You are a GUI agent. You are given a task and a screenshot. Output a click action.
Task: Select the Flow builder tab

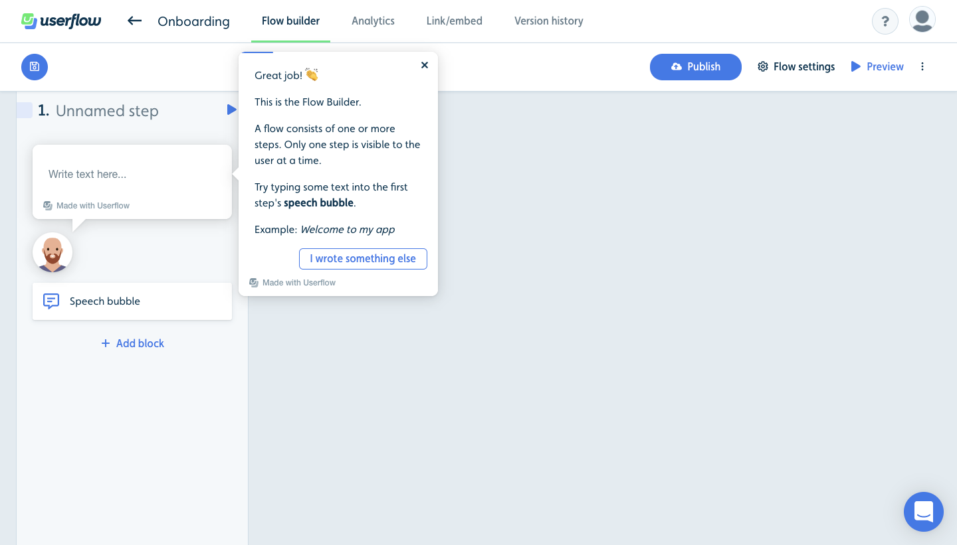click(290, 21)
